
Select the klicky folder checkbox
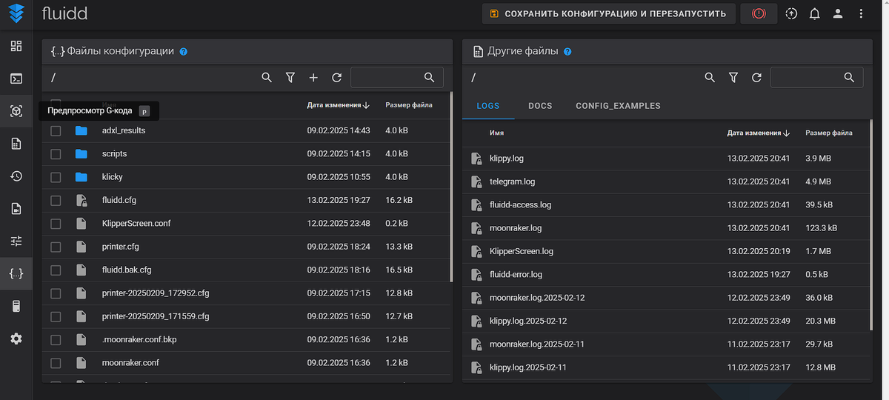(56, 177)
